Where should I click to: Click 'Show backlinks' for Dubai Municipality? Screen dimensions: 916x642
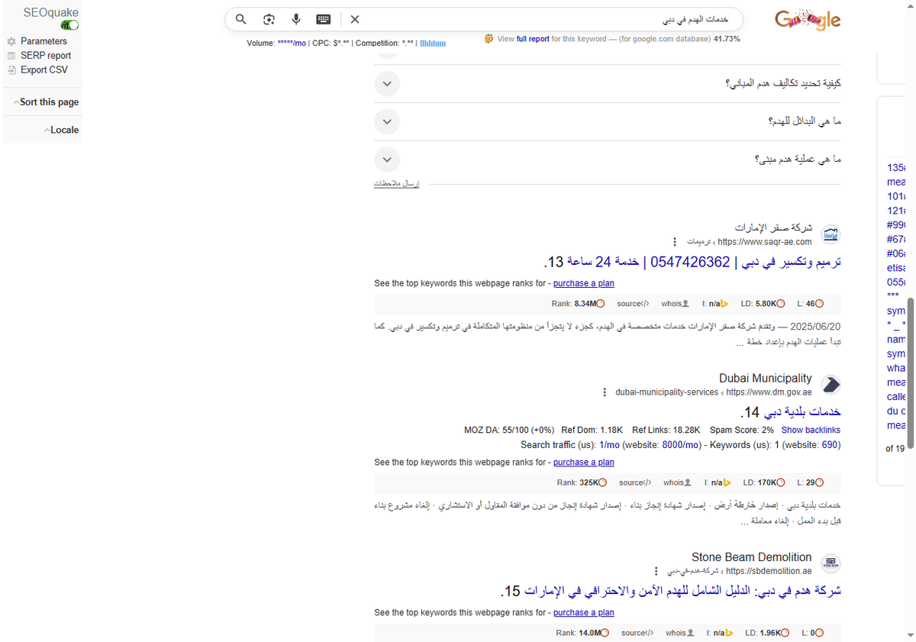click(x=811, y=429)
